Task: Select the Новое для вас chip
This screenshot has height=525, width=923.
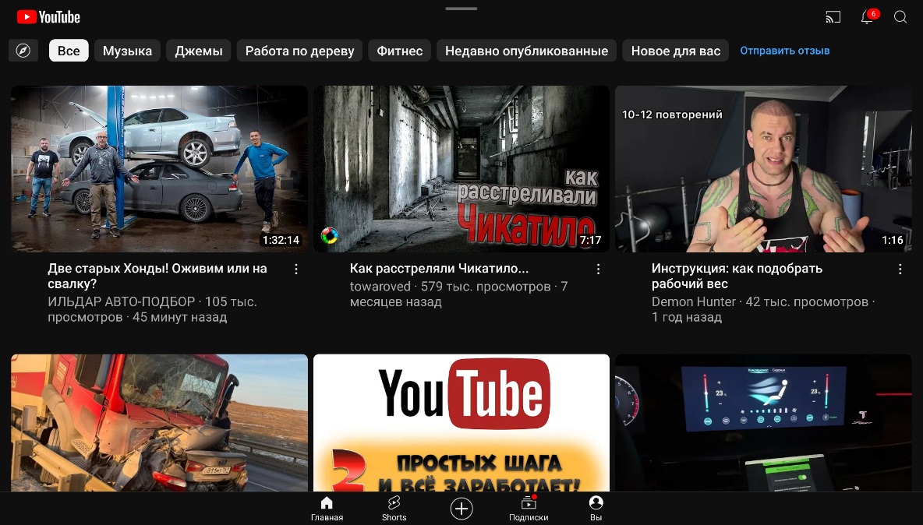Action: (x=676, y=51)
